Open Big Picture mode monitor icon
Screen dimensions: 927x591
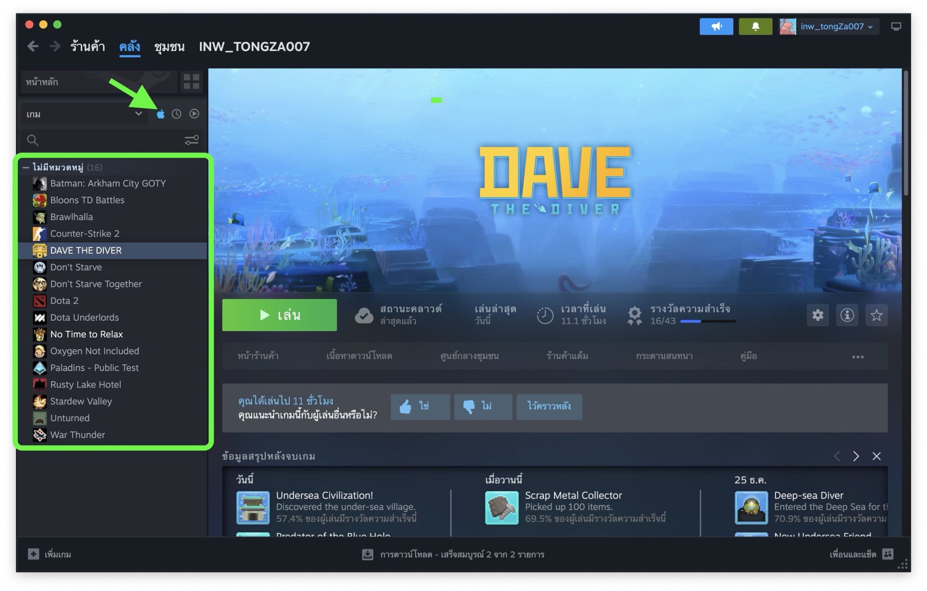pos(895,26)
